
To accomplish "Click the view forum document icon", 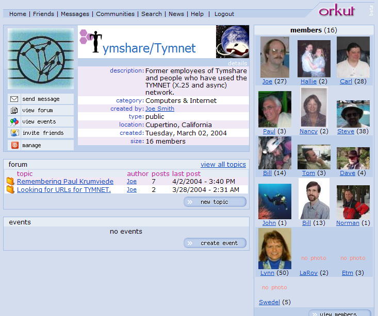I will pyautogui.click(x=14, y=110).
